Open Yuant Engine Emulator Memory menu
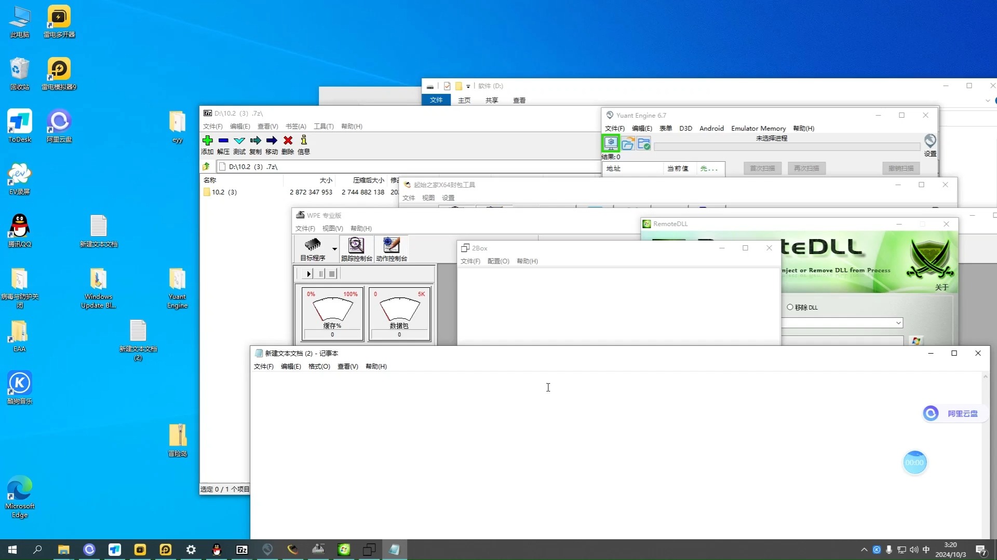This screenshot has height=560, width=997. click(x=758, y=128)
